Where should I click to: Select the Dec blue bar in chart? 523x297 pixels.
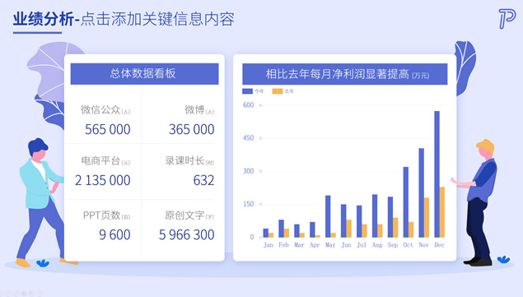tap(437, 174)
